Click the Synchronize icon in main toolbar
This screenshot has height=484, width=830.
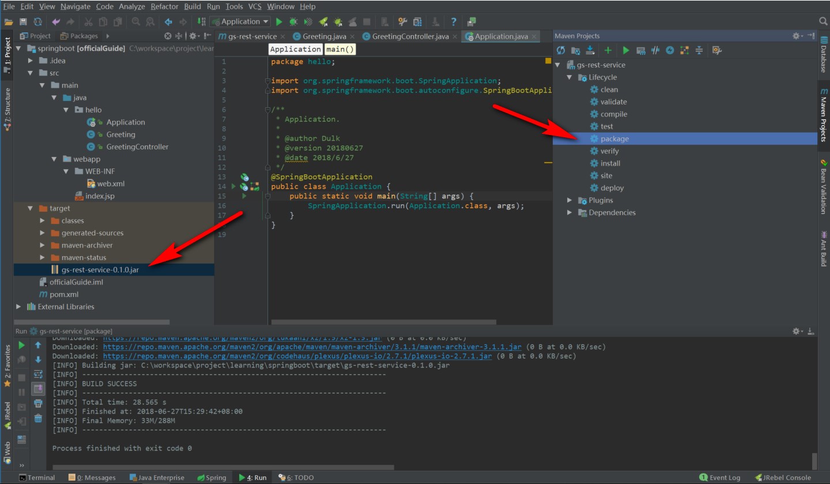click(x=37, y=22)
